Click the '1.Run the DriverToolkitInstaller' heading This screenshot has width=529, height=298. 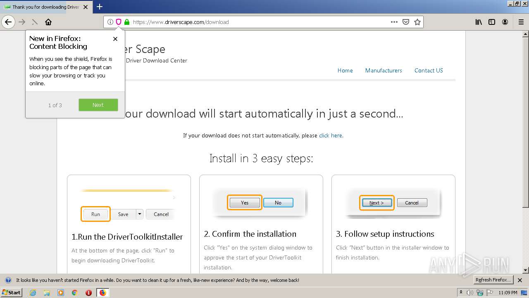[x=127, y=237]
